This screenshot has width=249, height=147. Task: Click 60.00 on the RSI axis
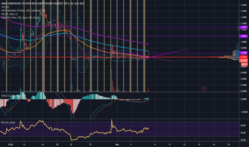point(243,125)
